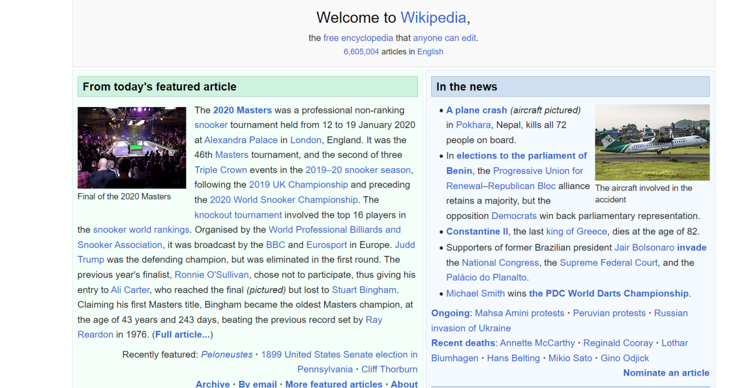Click 'A plane crash' news link
Viewport: 750px width, 388px height.
pyautogui.click(x=476, y=110)
